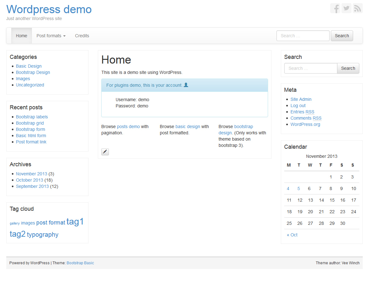Open the Wordpress demo site title

click(x=49, y=9)
